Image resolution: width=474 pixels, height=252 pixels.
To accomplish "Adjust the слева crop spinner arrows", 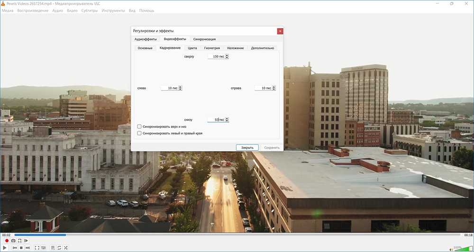I will coord(180,88).
